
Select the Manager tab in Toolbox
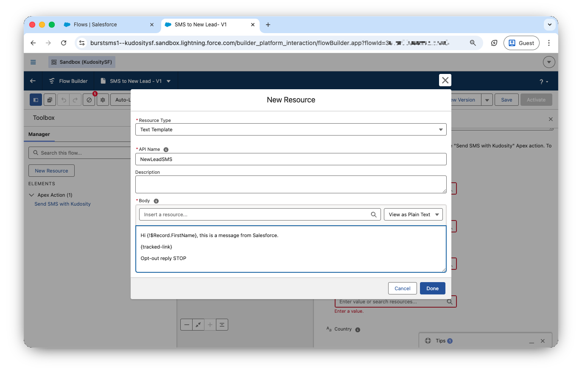coord(39,134)
